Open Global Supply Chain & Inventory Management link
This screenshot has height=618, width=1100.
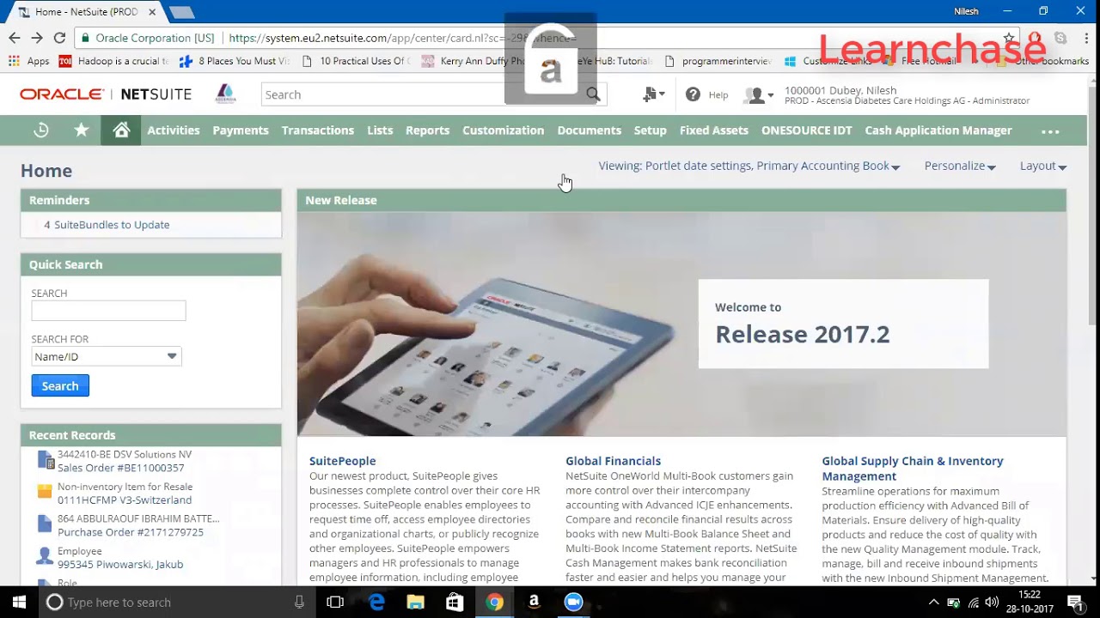coord(913,469)
